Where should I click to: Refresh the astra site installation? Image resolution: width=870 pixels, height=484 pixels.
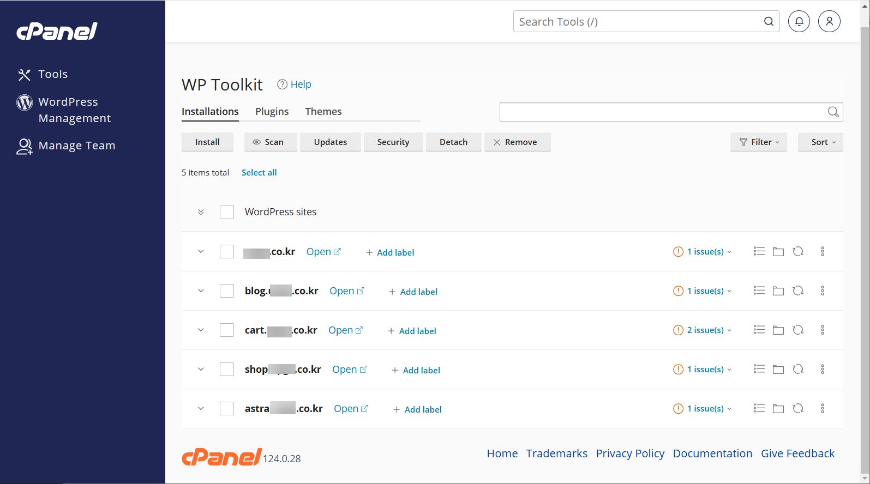click(798, 408)
